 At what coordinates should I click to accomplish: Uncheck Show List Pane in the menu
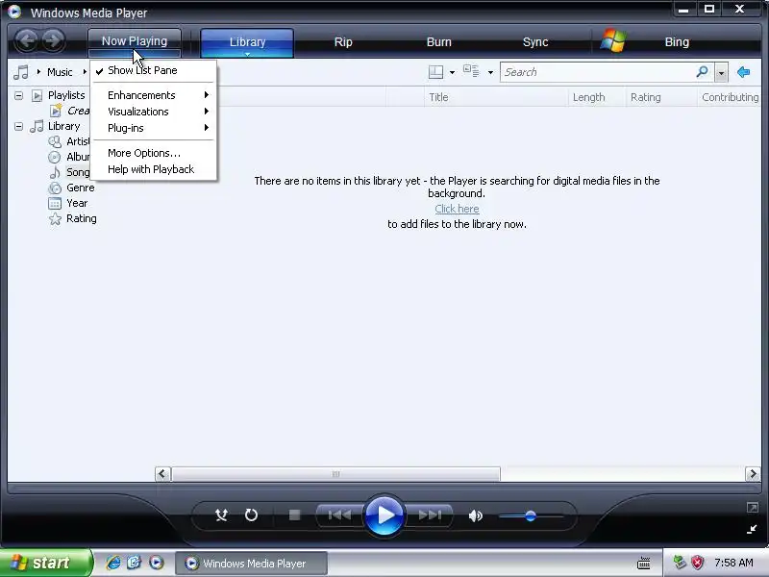click(x=154, y=70)
